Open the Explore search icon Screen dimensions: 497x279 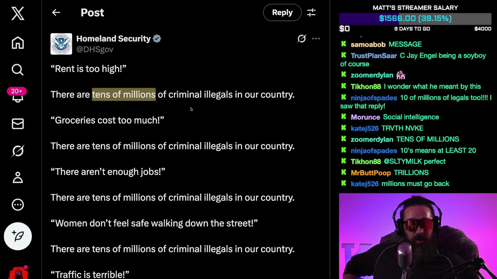tap(18, 70)
